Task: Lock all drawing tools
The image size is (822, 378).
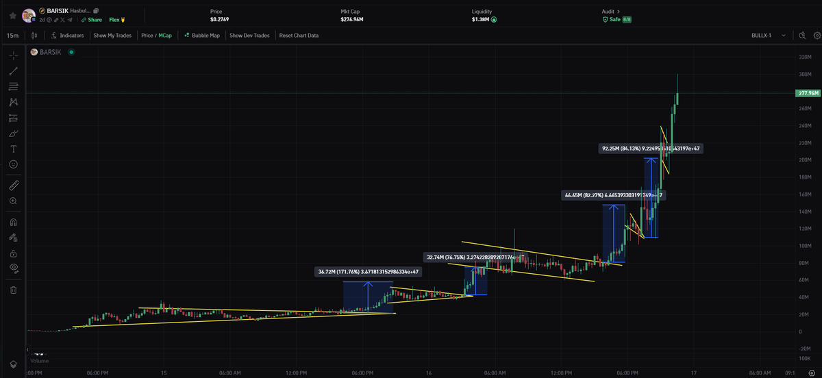Action: pos(13,253)
